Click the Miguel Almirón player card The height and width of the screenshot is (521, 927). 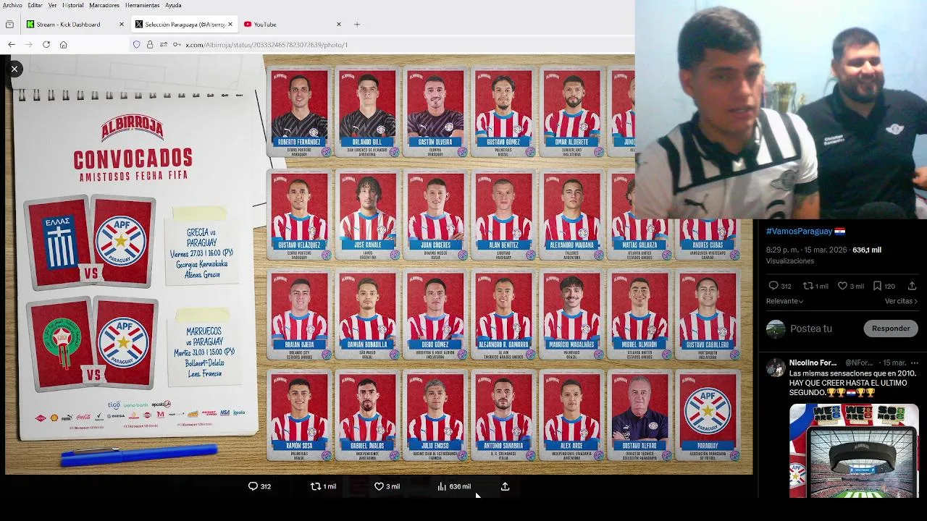[639, 315]
